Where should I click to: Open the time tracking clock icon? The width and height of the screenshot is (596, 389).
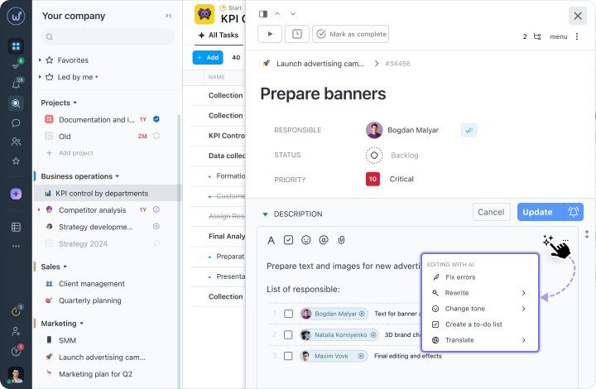(297, 34)
